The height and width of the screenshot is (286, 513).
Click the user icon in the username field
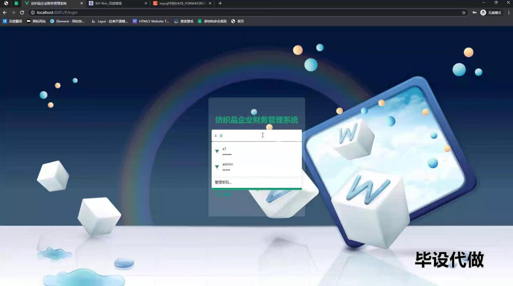[216, 136]
